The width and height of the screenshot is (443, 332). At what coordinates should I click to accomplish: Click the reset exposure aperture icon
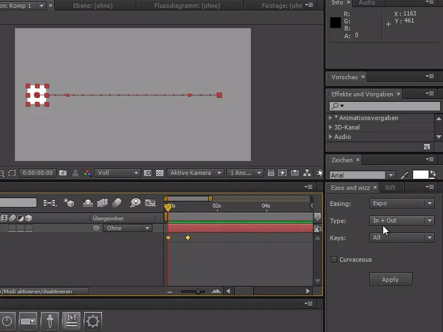point(320,173)
